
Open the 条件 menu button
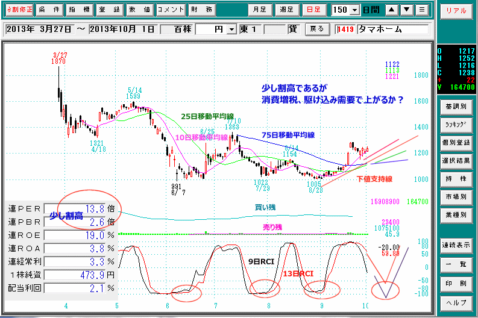pyautogui.click(x=49, y=10)
